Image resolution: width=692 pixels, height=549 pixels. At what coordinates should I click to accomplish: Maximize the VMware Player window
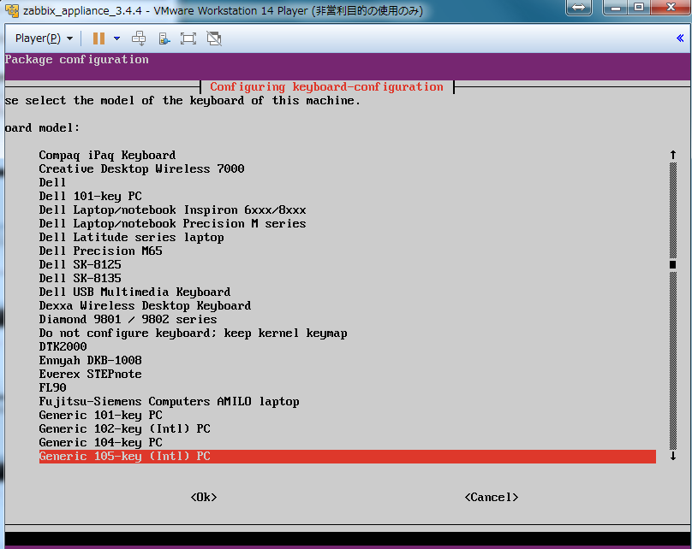click(x=639, y=8)
